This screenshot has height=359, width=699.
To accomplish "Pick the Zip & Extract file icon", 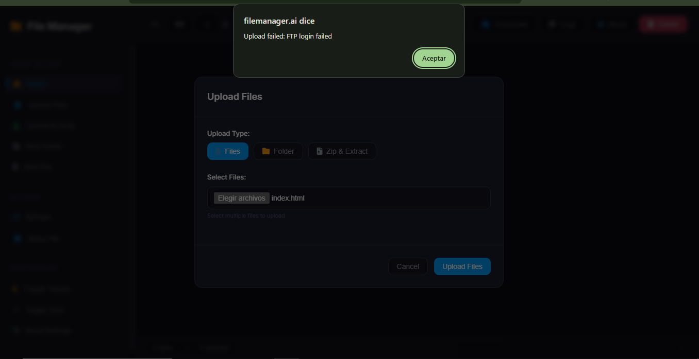I will point(320,151).
